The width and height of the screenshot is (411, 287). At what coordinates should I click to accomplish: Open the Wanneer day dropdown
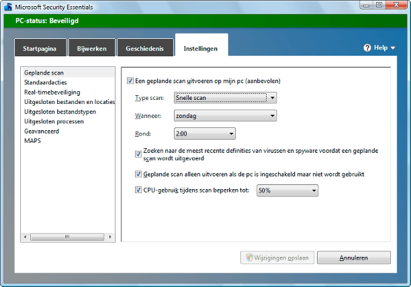[x=226, y=115]
